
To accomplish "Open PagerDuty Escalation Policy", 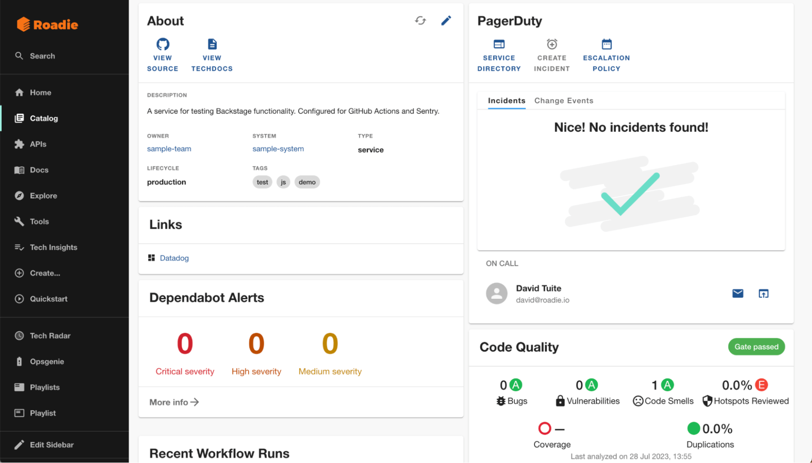I will click(606, 55).
